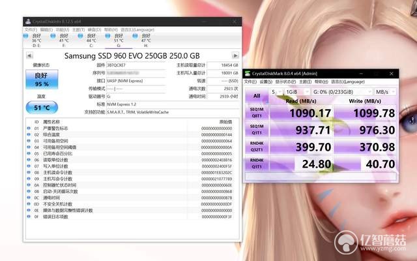Click status dot for attribute 03 row
417x261 pixels.
pyautogui.click(x=29, y=141)
